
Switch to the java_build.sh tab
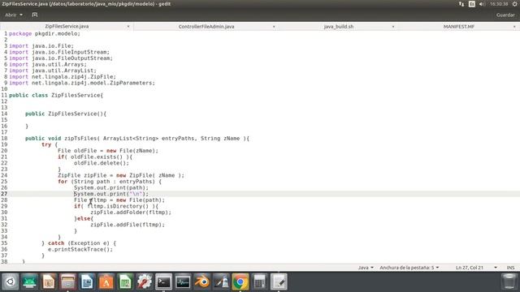click(x=339, y=27)
